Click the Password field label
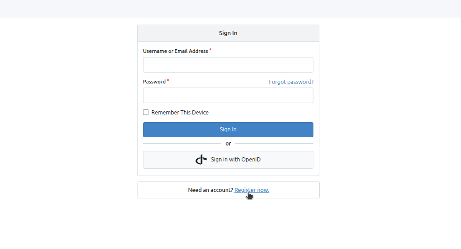The height and width of the screenshot is (249, 461). click(154, 82)
